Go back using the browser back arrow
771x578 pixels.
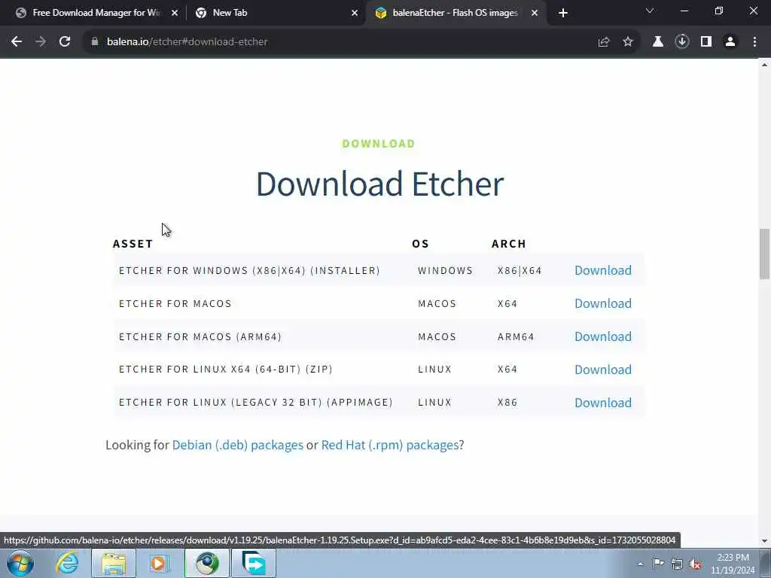17,42
